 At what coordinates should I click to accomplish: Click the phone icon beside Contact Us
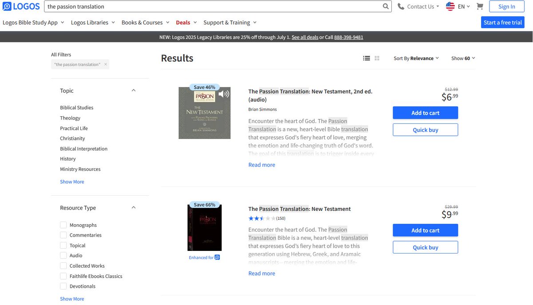[x=401, y=6]
